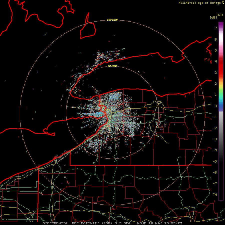This screenshot has width=225, height=225.
Task: Click the KBUF radar site identifier
Action: click(142, 223)
